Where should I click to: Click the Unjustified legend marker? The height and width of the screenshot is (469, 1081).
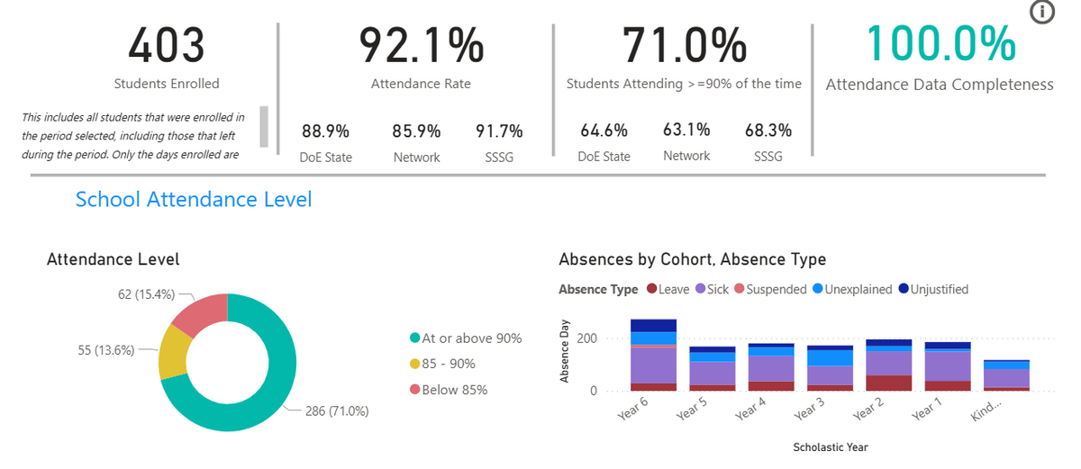pos(904,290)
